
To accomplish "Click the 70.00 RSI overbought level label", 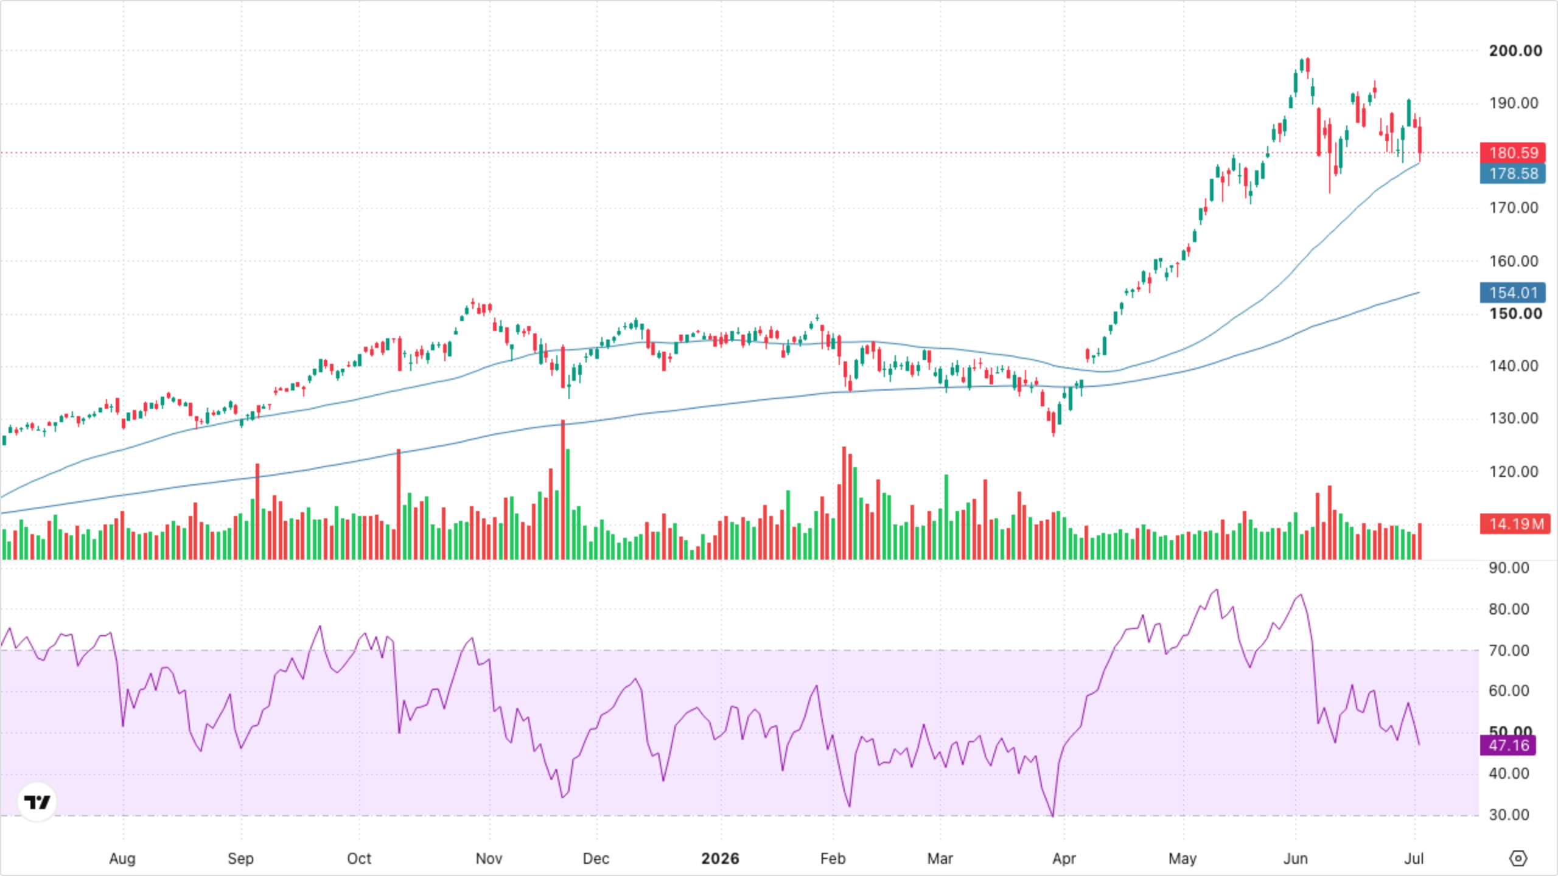I will click(x=1509, y=650).
